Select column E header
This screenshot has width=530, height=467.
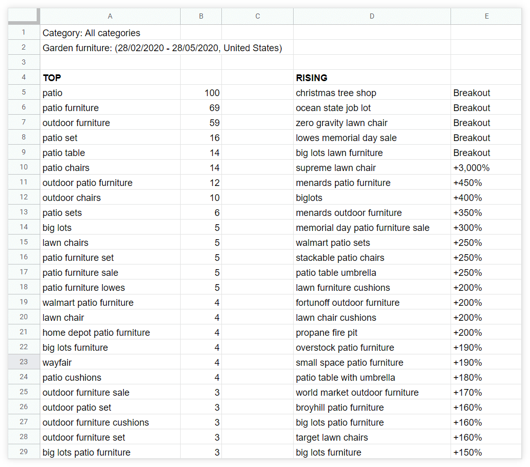pos(486,16)
